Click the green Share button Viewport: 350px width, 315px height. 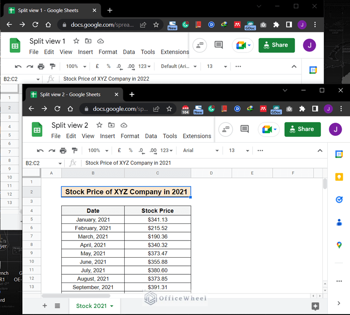302,129
